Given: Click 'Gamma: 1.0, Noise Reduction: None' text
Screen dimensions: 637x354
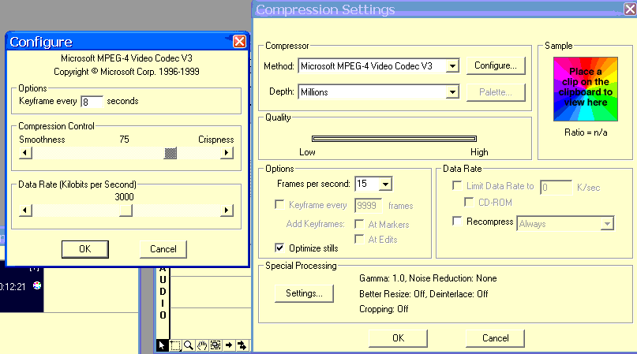Looking at the screenshot, I should (x=428, y=278).
